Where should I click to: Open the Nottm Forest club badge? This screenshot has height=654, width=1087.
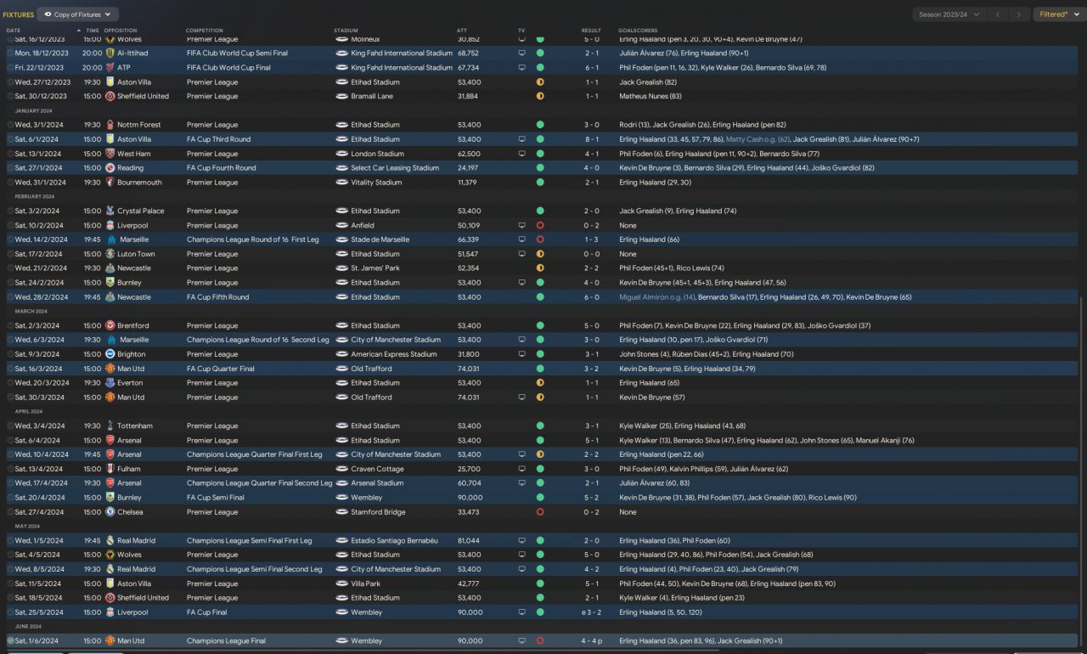[x=110, y=125]
